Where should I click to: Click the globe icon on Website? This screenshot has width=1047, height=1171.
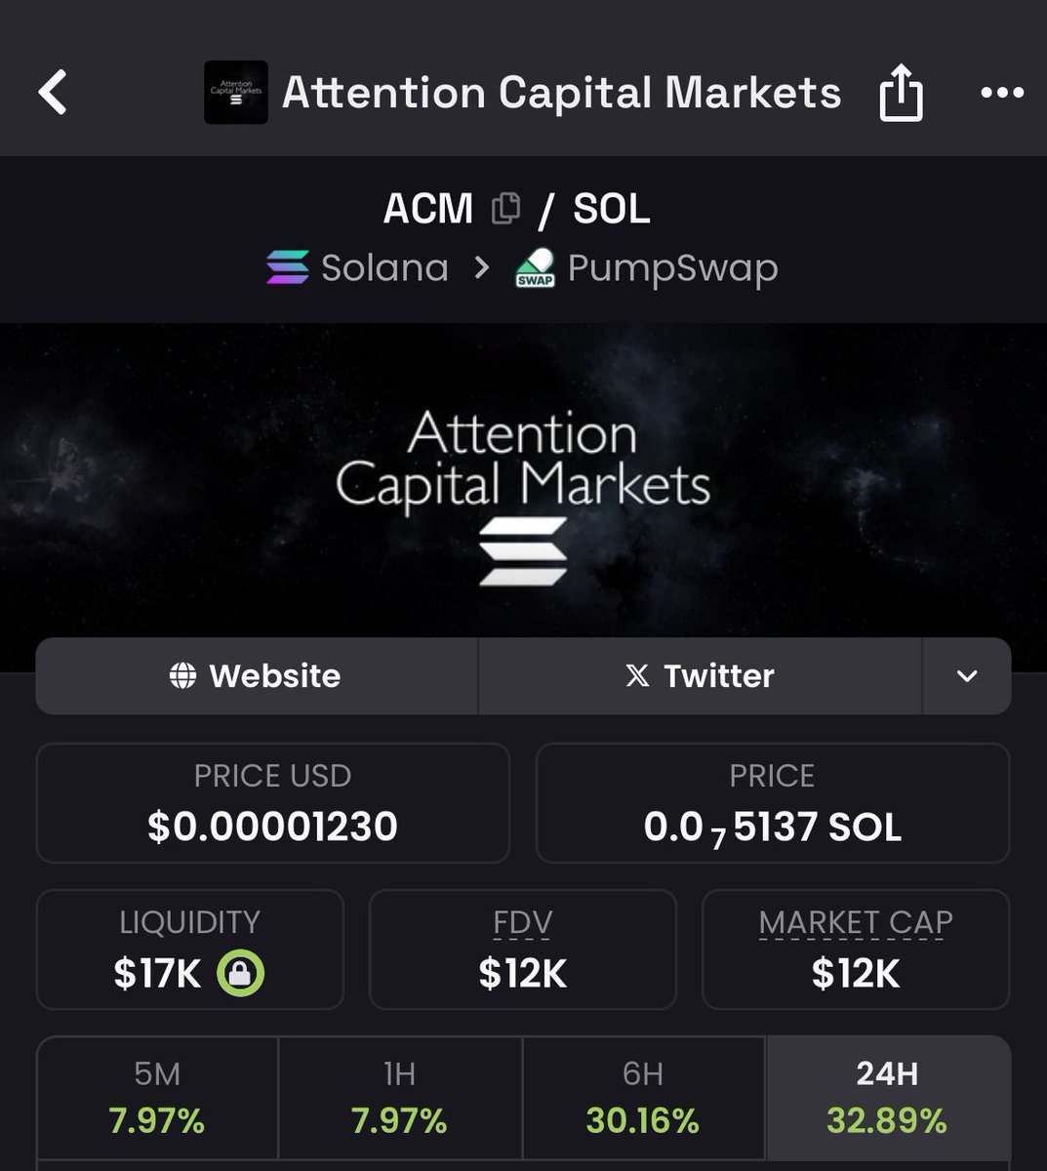pyautogui.click(x=182, y=675)
